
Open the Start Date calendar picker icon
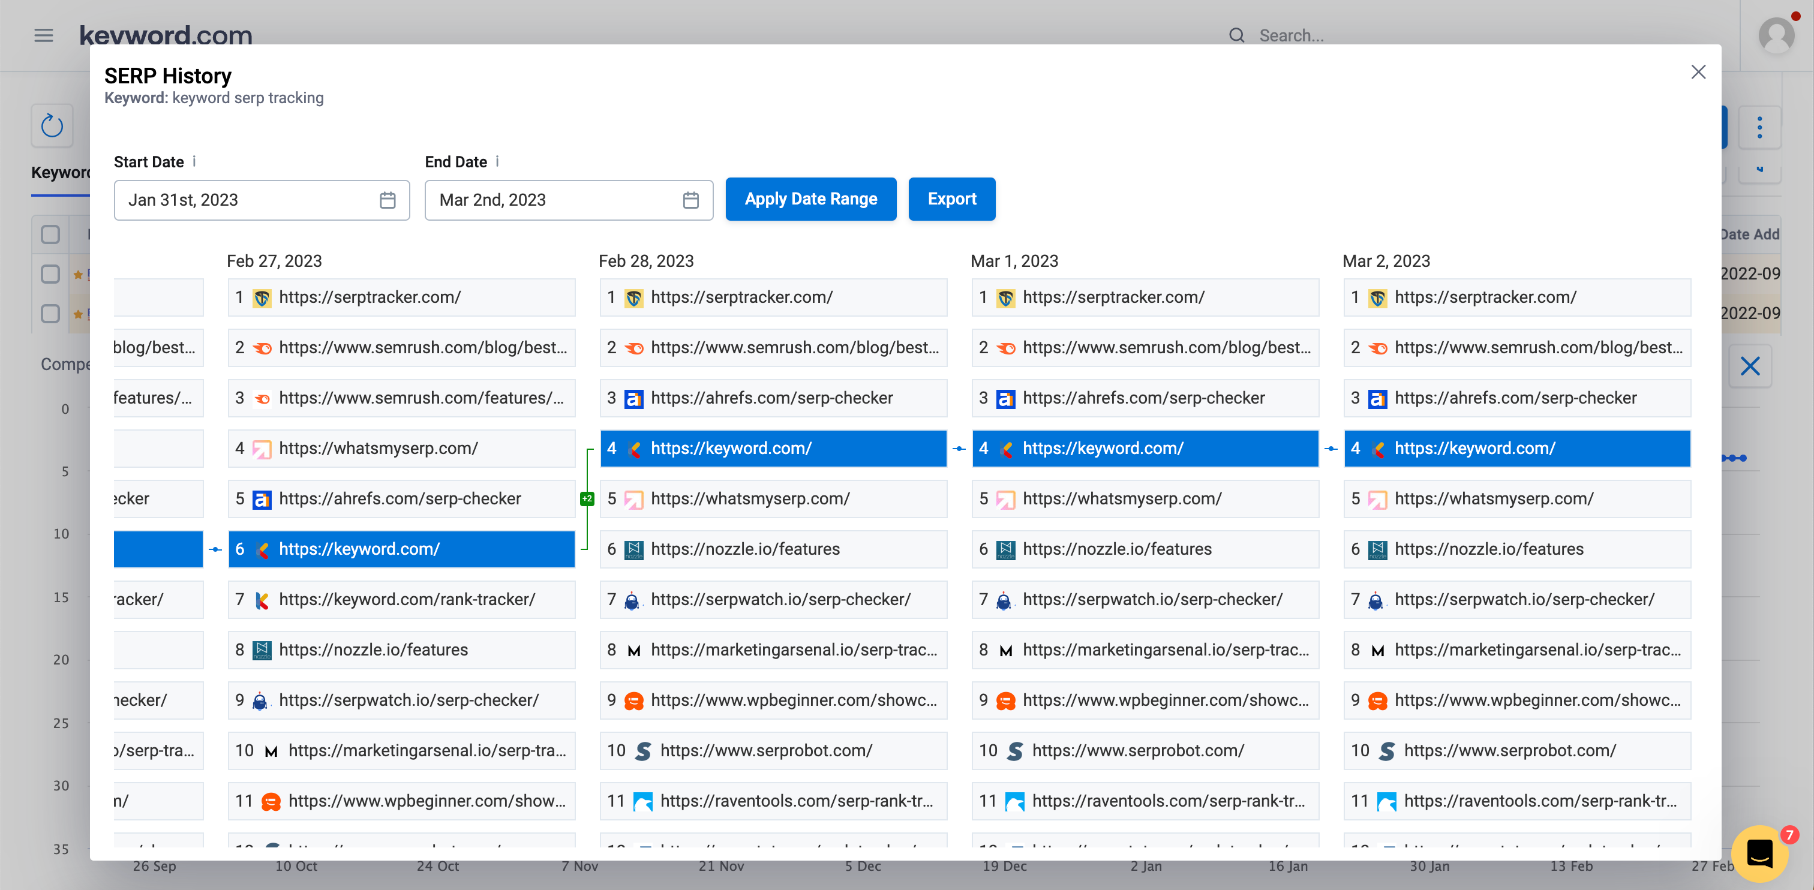click(388, 201)
